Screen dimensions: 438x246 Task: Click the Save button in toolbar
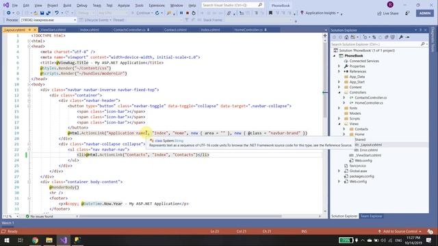pyautogui.click(x=42, y=13)
